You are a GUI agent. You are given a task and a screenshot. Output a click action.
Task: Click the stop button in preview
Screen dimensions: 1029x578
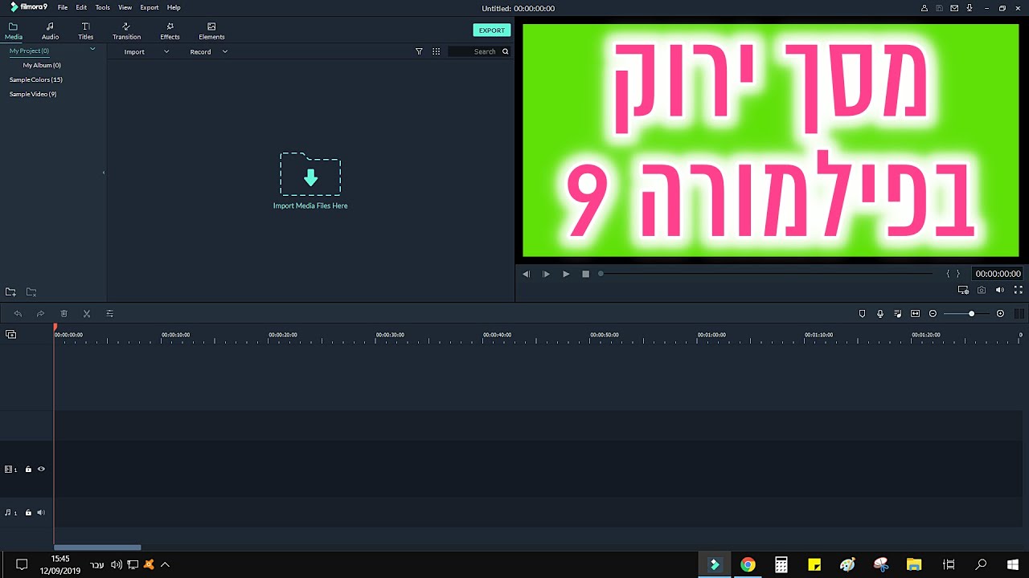(585, 274)
